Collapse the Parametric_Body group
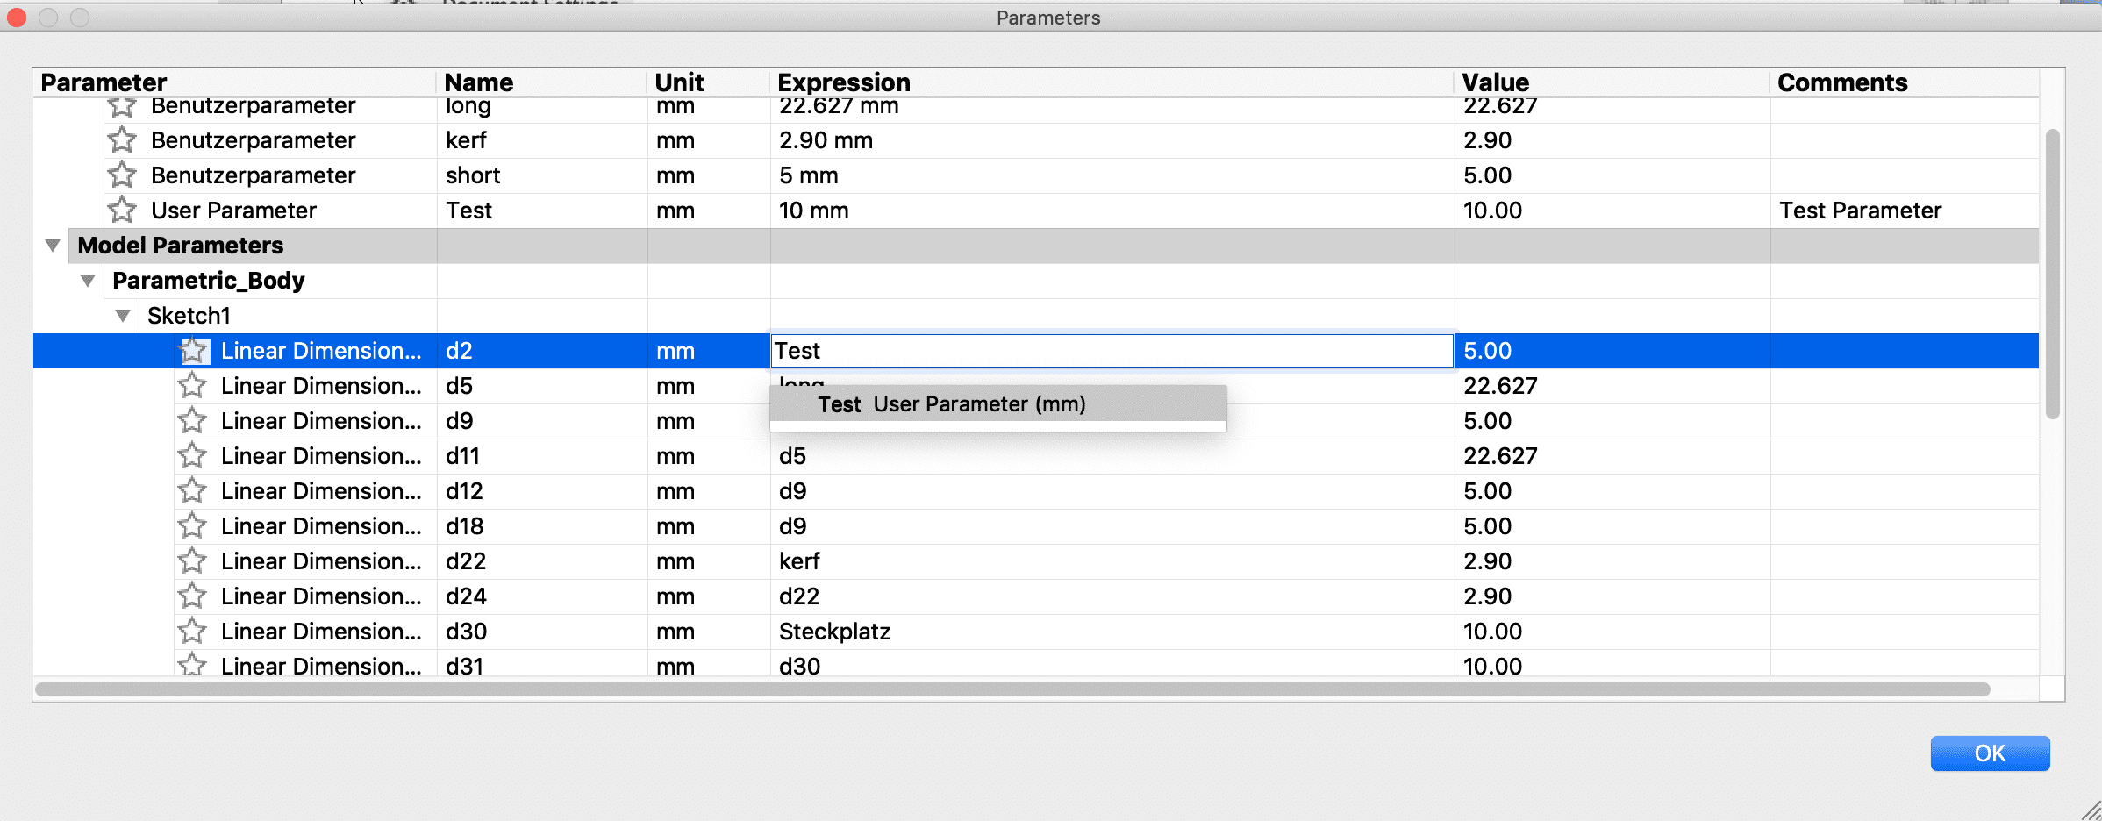The image size is (2102, 821). pos(88,281)
